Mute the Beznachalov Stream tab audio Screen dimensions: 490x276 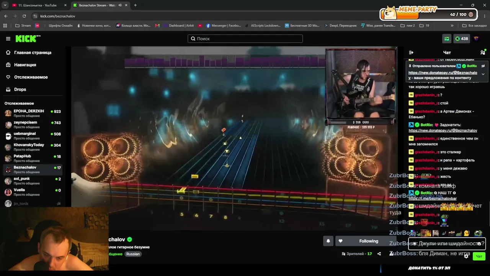(120, 5)
